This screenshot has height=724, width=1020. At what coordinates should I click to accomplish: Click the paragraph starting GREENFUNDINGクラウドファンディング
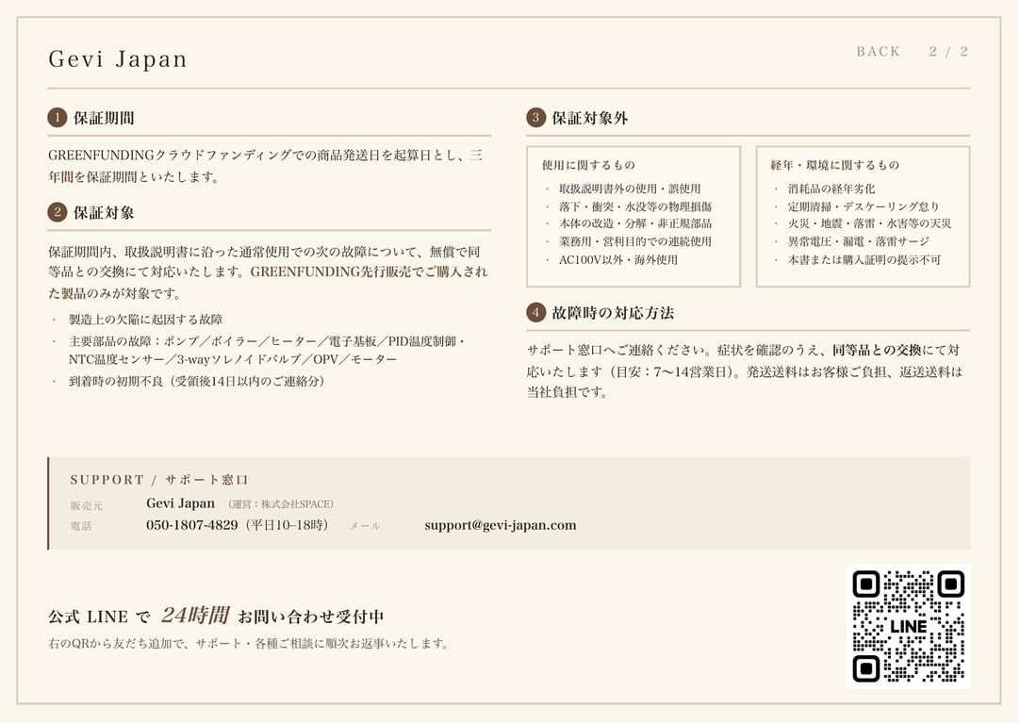(x=266, y=166)
